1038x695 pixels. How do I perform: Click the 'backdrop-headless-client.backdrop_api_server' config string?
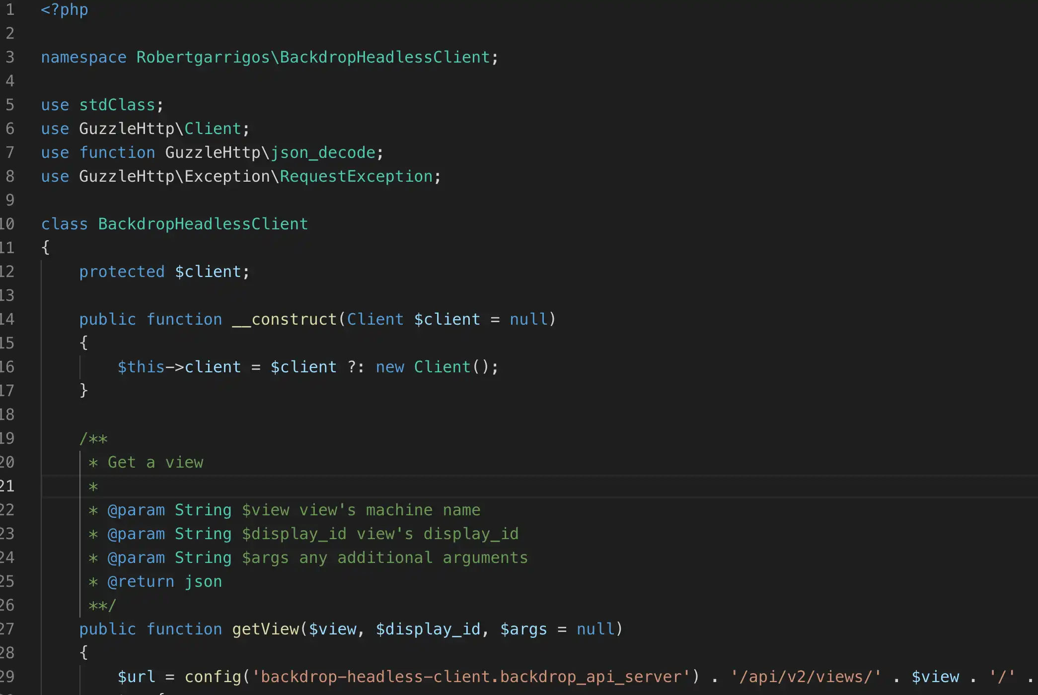471,677
